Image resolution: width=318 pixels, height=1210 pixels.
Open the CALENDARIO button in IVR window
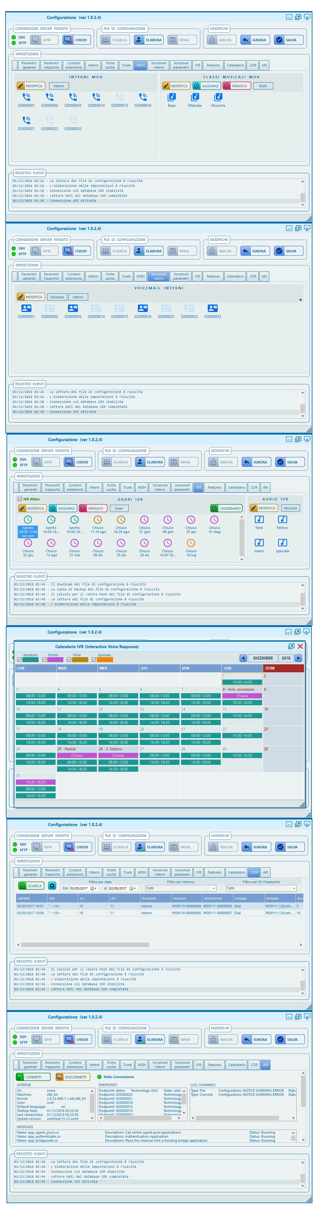[x=226, y=508]
